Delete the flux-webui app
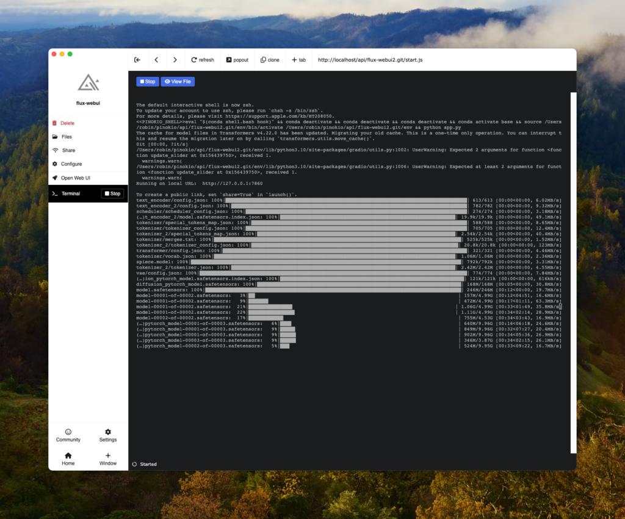The width and height of the screenshot is (625, 519). 88,123
